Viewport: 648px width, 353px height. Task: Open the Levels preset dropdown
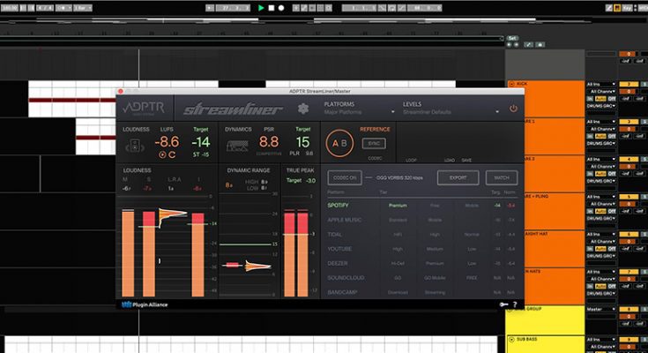point(435,109)
